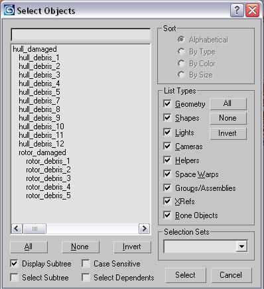Select rotor_damaged in the list
Viewport: 264px width, 289px height.
42,152
